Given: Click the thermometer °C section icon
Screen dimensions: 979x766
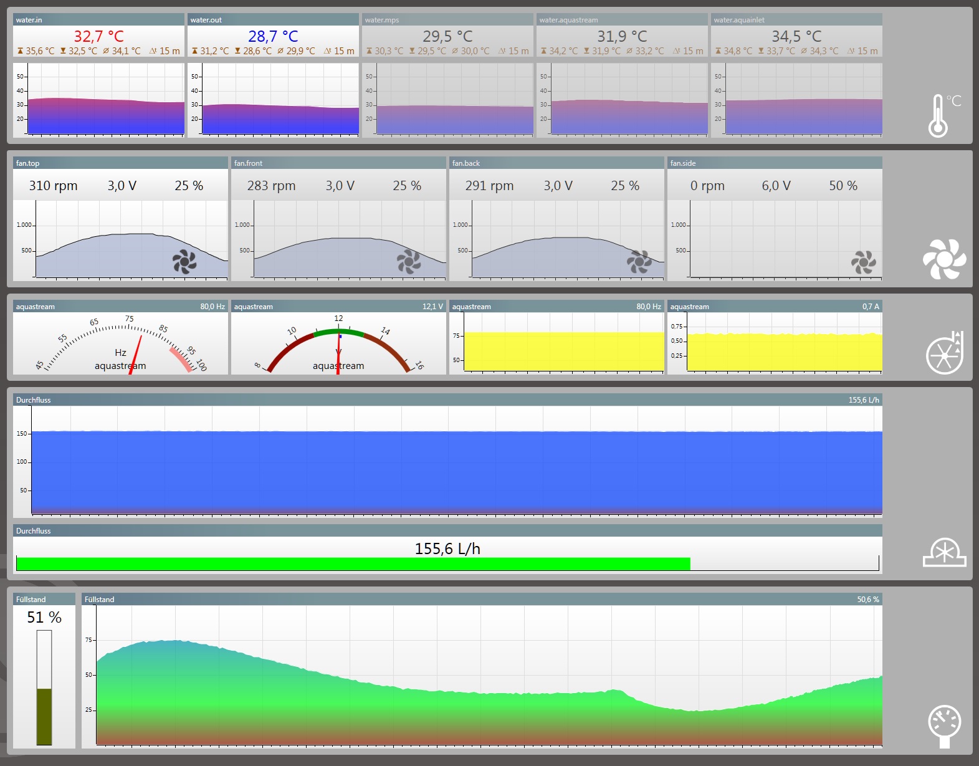Looking at the screenshot, I should 942,115.
